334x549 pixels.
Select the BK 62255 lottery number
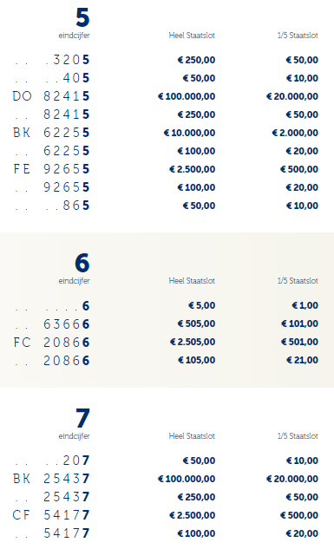(51, 133)
